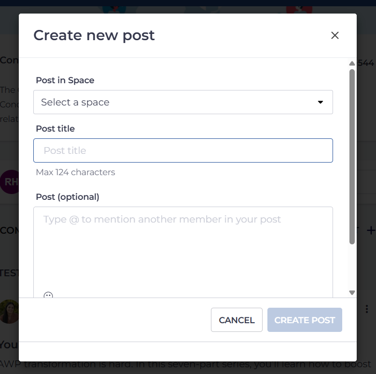Click the dialog scrollbar down arrow

click(352, 293)
